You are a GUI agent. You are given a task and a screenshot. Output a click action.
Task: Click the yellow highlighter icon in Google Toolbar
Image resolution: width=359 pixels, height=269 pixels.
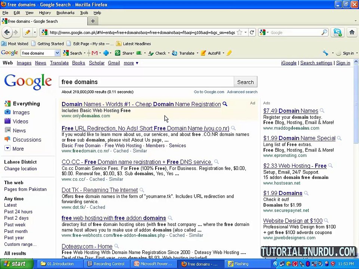(x=229, y=53)
